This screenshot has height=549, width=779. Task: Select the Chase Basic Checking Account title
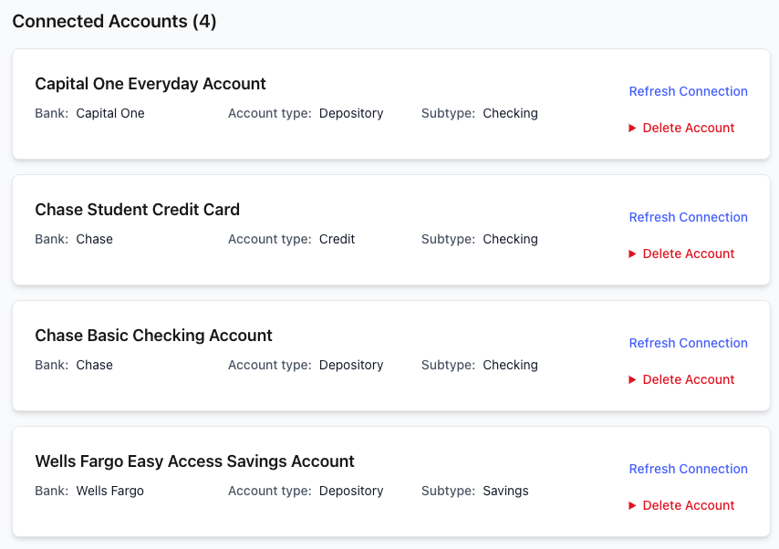click(x=153, y=336)
